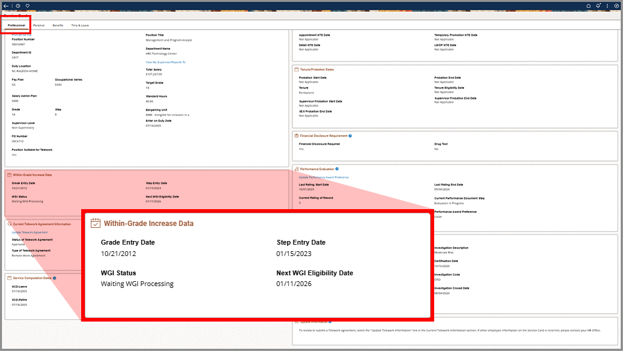
Task: Click the back arrow in the header
Action: tap(7, 6)
